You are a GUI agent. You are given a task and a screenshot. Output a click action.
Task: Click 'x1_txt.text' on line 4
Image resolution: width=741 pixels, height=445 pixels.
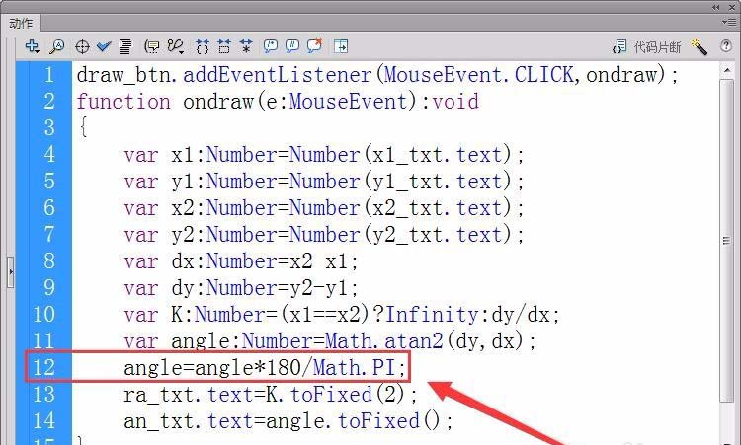point(437,155)
